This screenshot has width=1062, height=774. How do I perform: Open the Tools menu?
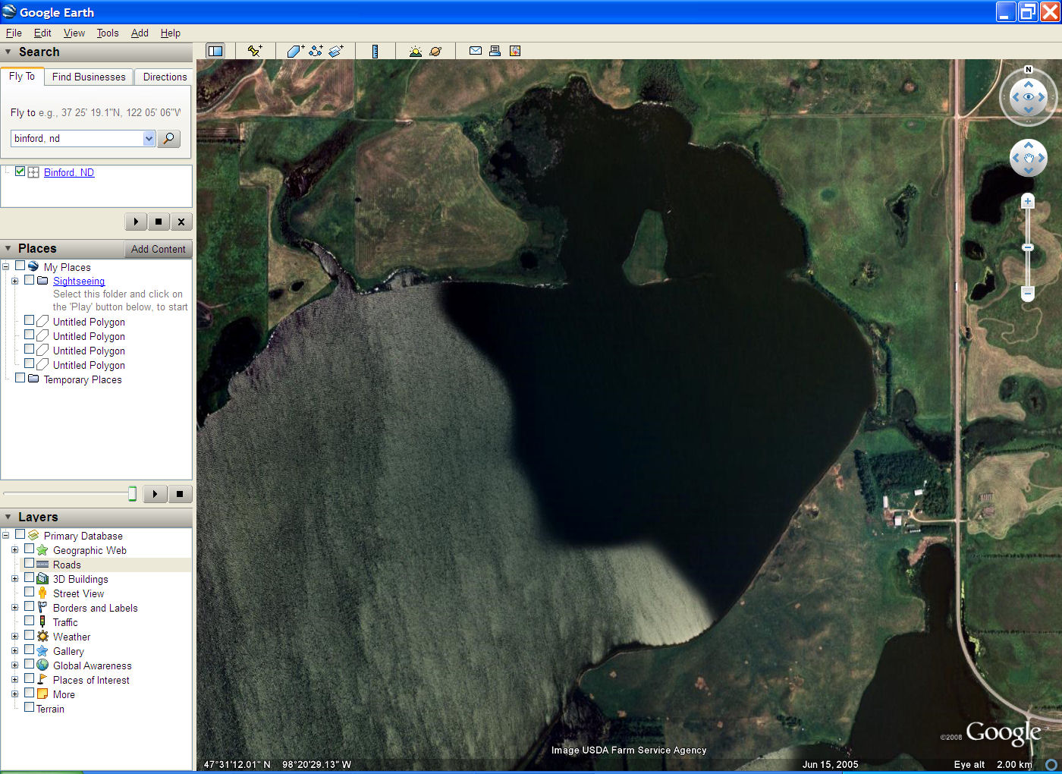pyautogui.click(x=108, y=33)
